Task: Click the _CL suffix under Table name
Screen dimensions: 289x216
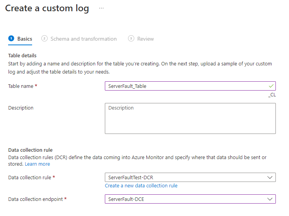Action: pyautogui.click(x=272, y=95)
